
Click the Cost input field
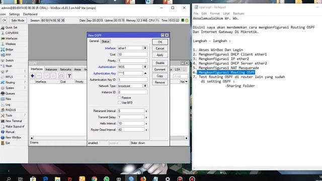pos(132,54)
